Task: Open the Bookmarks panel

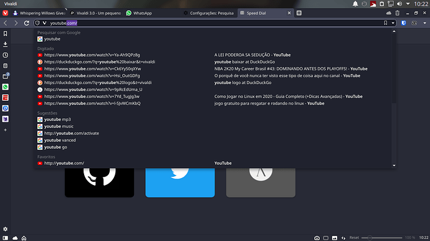Action: (x=5, y=34)
